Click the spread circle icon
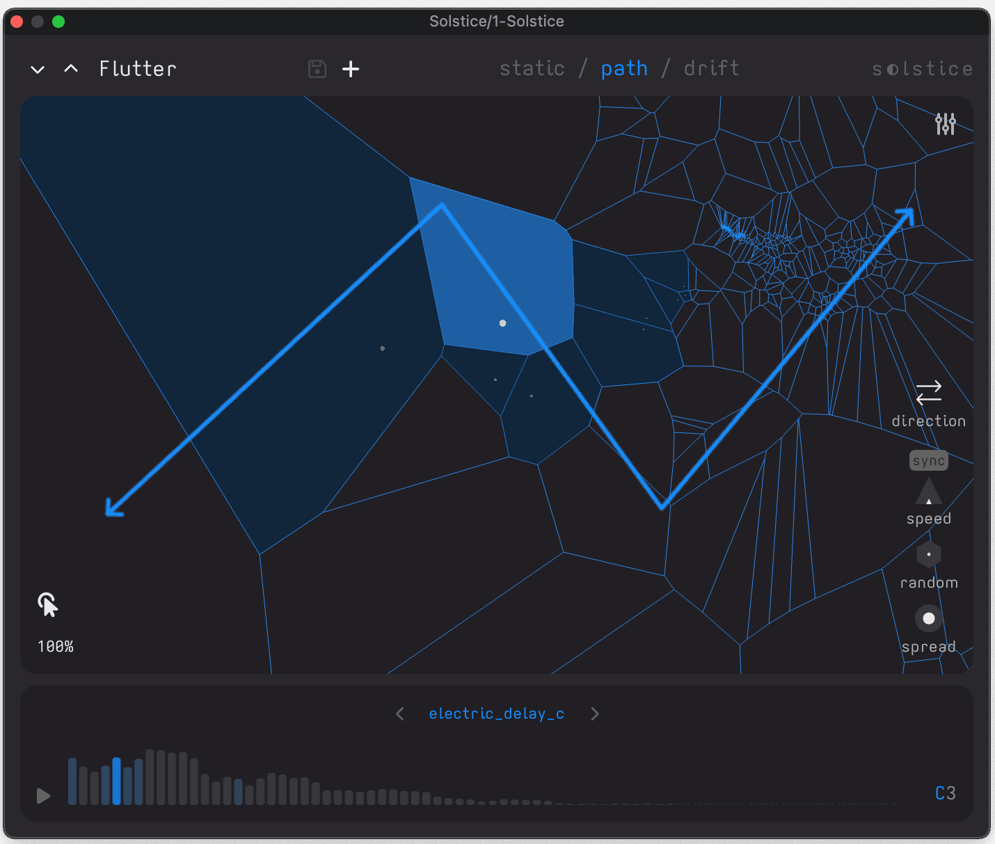The width and height of the screenshot is (995, 844). (928, 618)
